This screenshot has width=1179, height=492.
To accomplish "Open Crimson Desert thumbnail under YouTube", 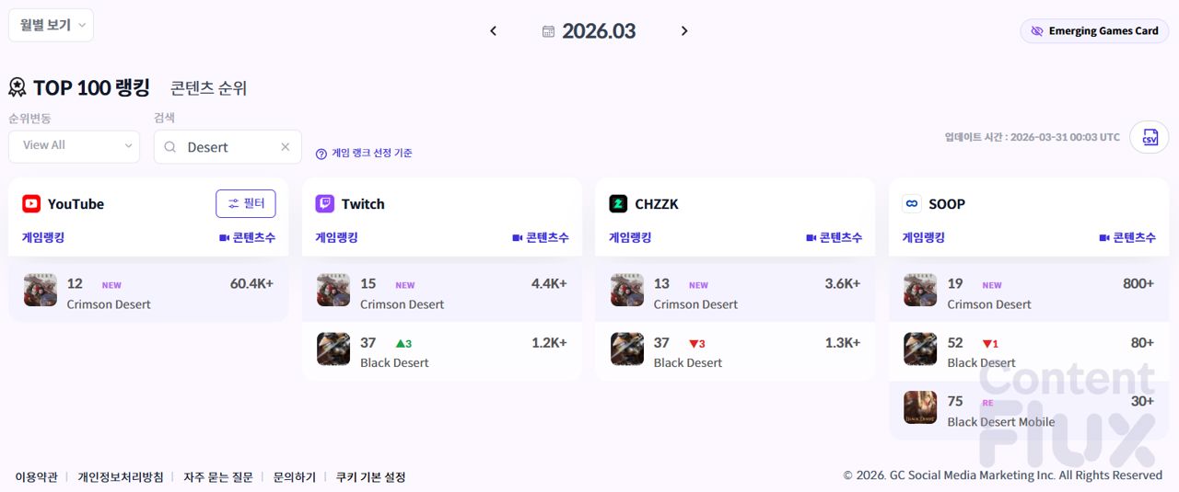I will pos(41,290).
